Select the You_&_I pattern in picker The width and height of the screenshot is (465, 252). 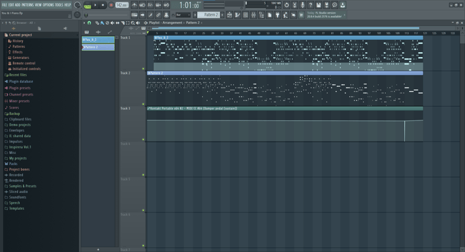coord(98,40)
